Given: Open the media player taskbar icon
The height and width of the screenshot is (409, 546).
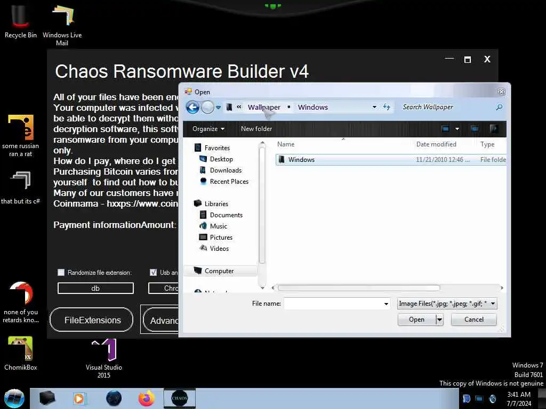Looking at the screenshot, I should (x=79, y=398).
